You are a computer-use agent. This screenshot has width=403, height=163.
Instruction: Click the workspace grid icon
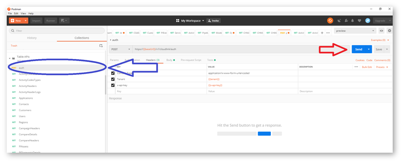tap(177, 21)
